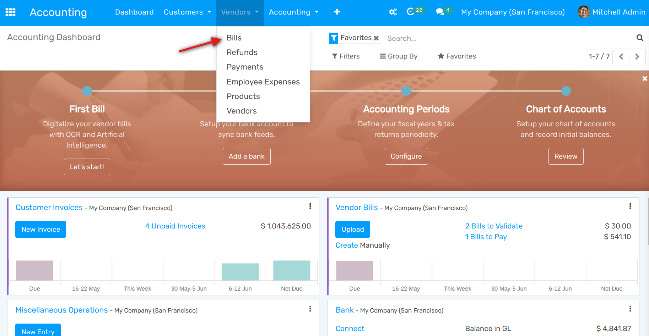The width and height of the screenshot is (649, 336).
Task: Click the New Invoice button
Action: (41, 230)
